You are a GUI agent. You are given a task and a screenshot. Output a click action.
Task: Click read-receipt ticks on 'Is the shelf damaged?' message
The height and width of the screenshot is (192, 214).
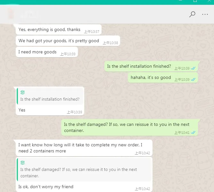(193, 132)
